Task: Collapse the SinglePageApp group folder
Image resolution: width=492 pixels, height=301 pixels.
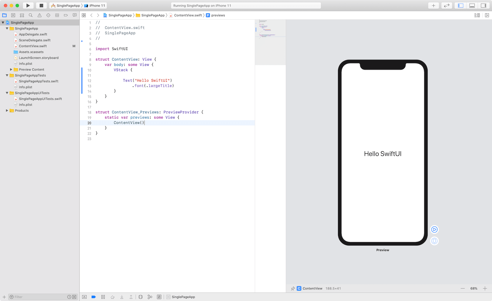Action: pyautogui.click(x=7, y=28)
